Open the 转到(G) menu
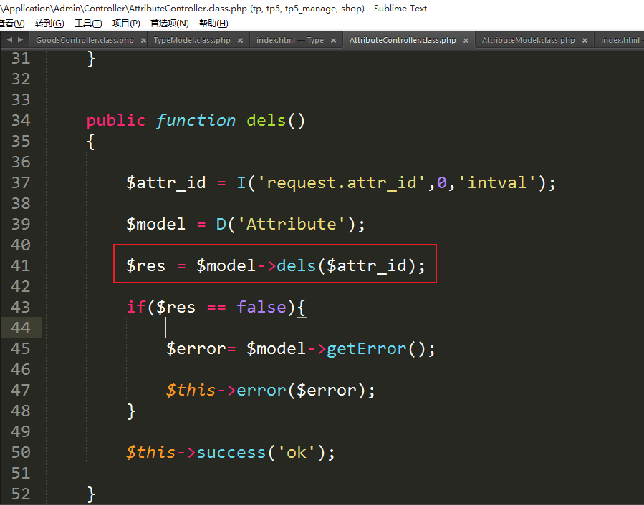This screenshot has height=505, width=644. (x=49, y=24)
